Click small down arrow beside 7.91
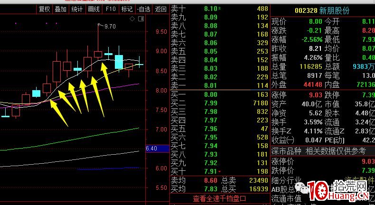This screenshot has height=205, width=375. pyautogui.click(x=219, y=171)
